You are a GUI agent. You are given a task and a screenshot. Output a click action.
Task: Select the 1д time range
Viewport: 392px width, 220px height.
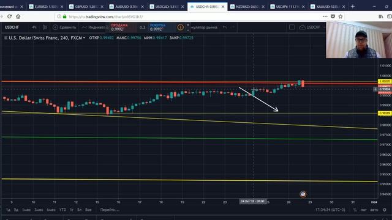tap(8, 210)
